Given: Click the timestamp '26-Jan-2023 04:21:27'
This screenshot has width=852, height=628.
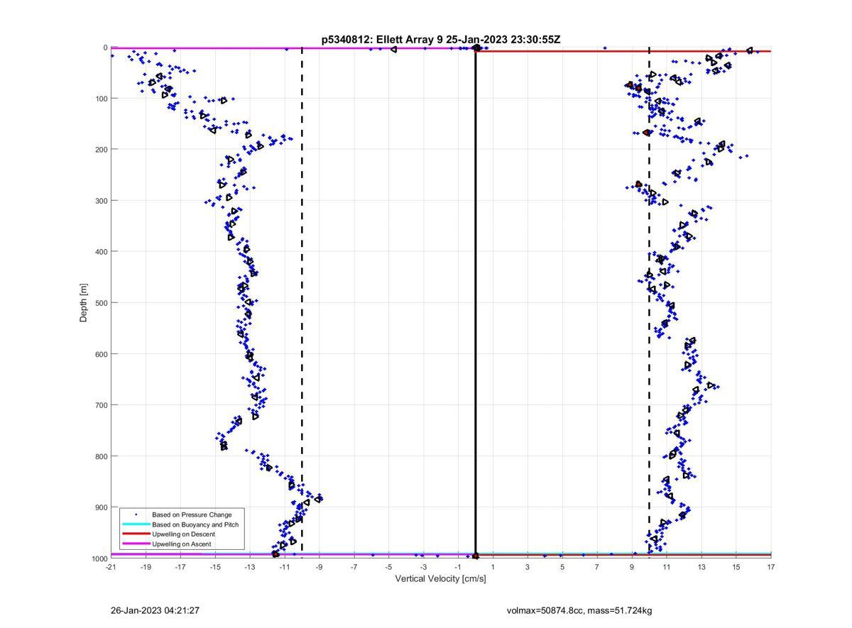Looking at the screenshot, I should 155,610.
